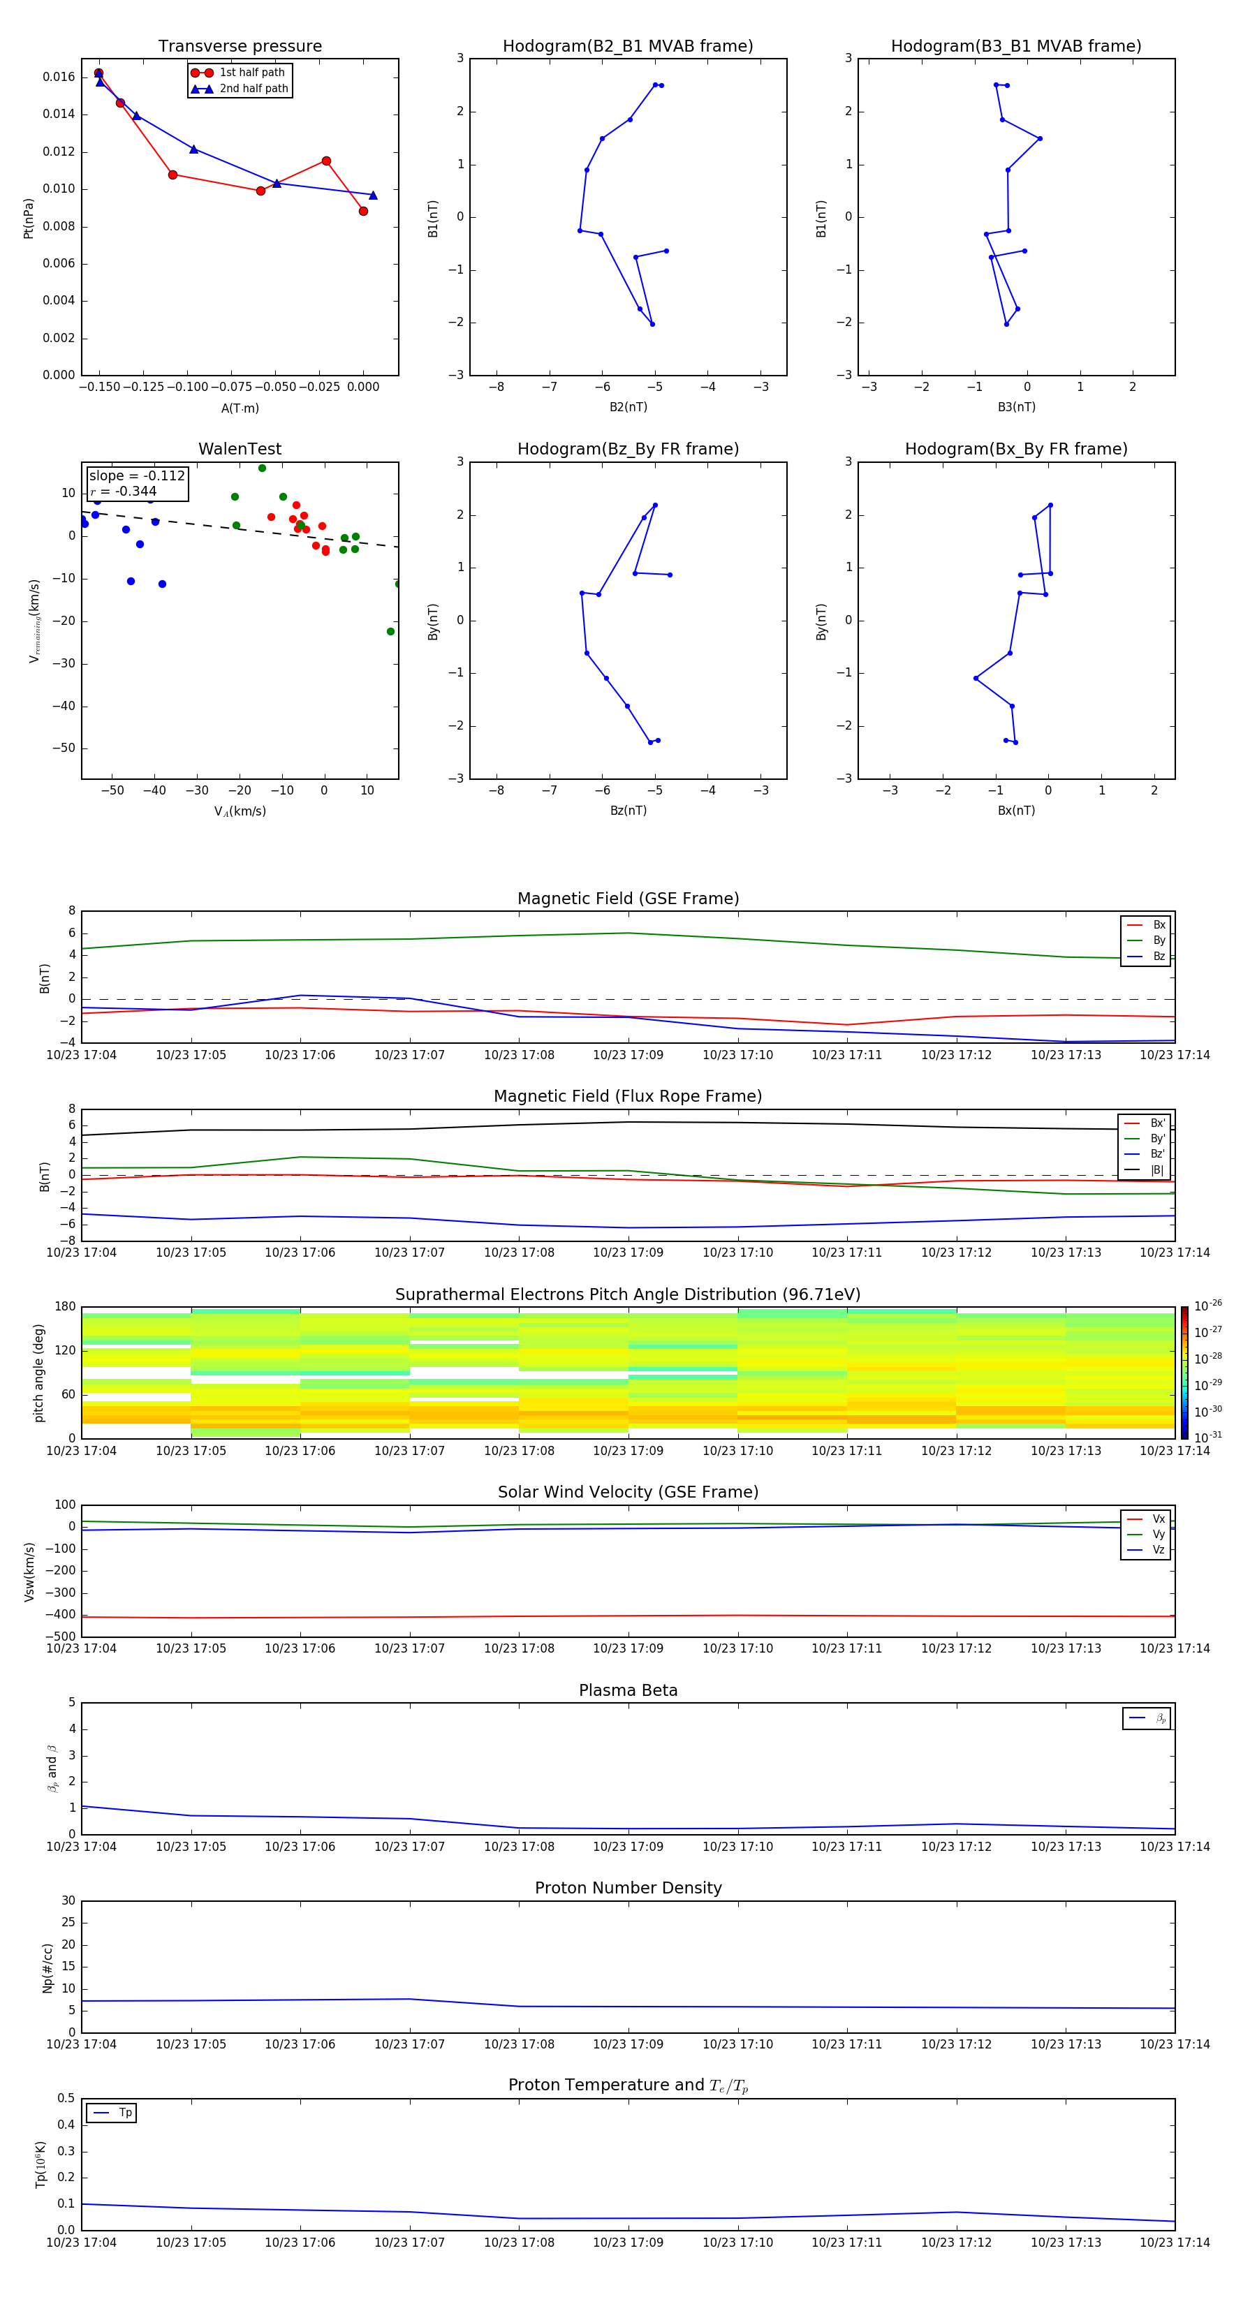This screenshot has width=1257, height=2304.
Task: Click the 'B2(nT)' x-axis label
Action: pos(628,408)
